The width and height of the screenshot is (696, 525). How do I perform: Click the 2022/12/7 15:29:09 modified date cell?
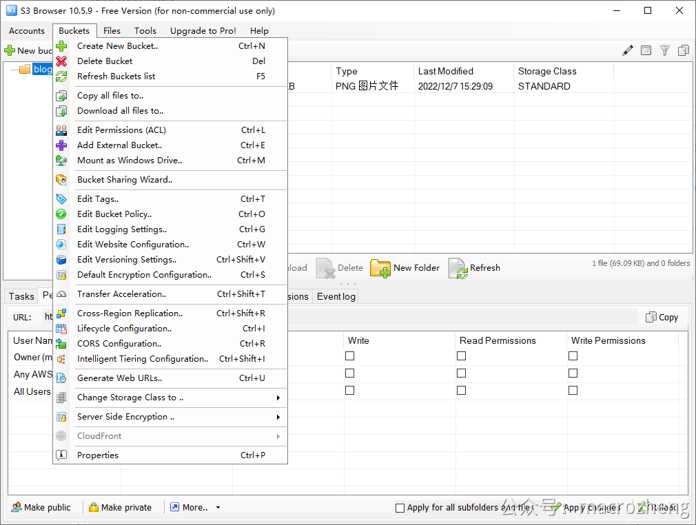click(x=456, y=86)
